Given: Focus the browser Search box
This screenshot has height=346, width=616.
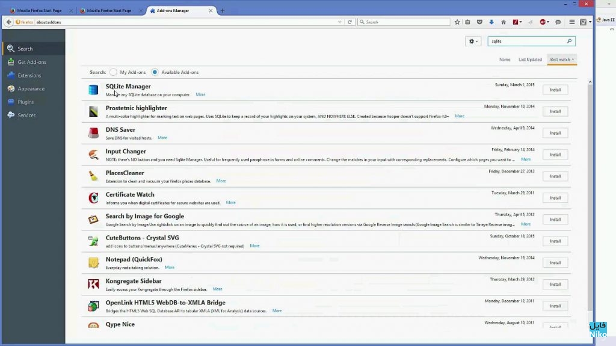Looking at the screenshot, I should 404,22.
